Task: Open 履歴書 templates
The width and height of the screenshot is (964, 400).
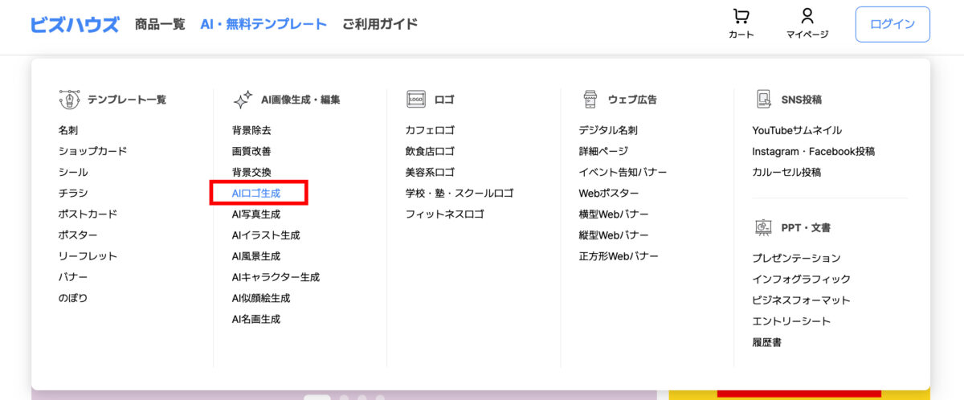Action: 767,342
